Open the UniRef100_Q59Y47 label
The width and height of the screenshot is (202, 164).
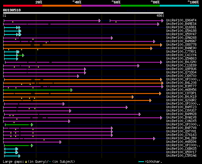coord(181,34)
